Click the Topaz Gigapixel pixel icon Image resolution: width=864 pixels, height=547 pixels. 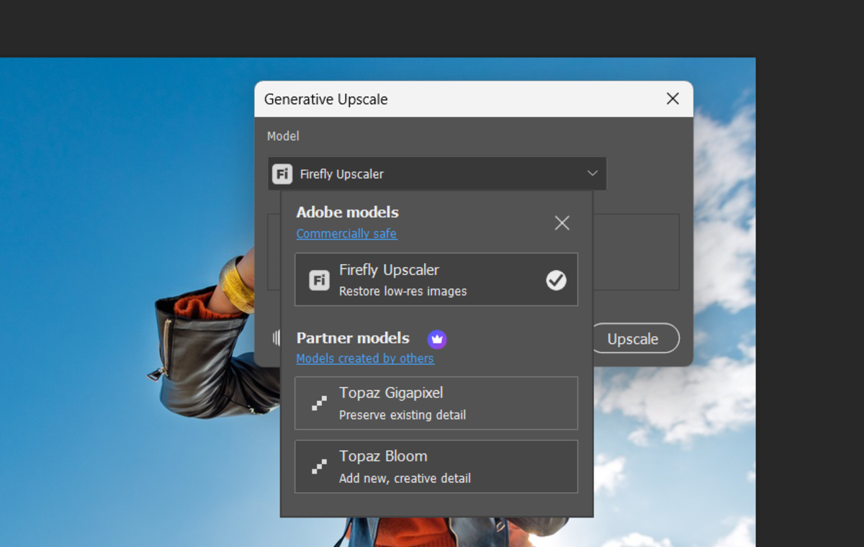pyautogui.click(x=319, y=403)
